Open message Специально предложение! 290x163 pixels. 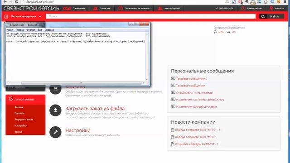194,92
